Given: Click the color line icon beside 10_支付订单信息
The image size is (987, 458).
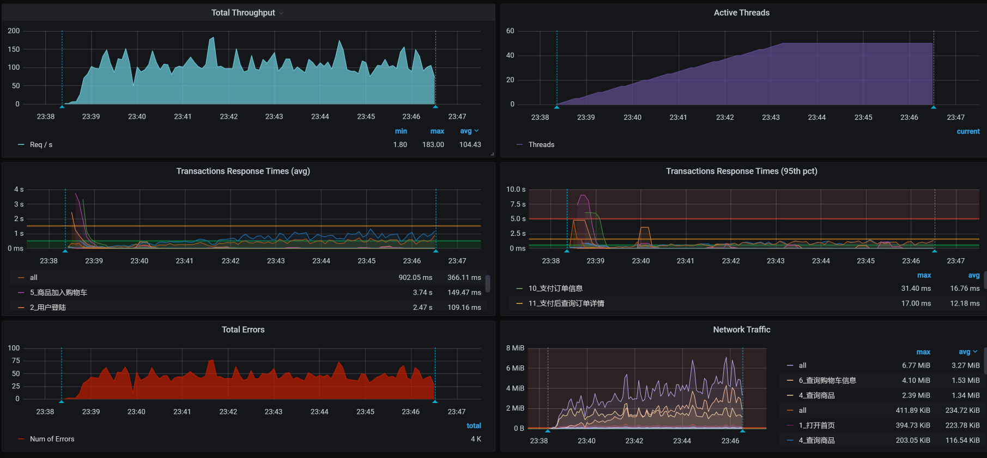Looking at the screenshot, I should [519, 289].
